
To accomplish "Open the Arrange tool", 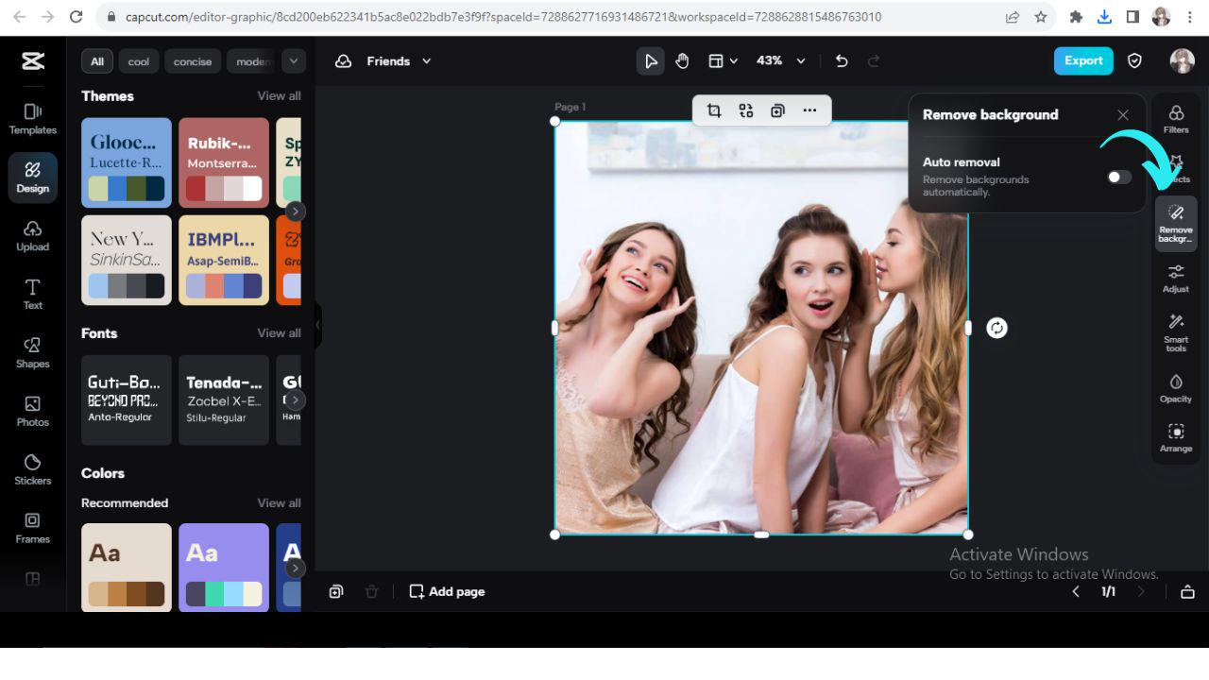I will point(1176,436).
